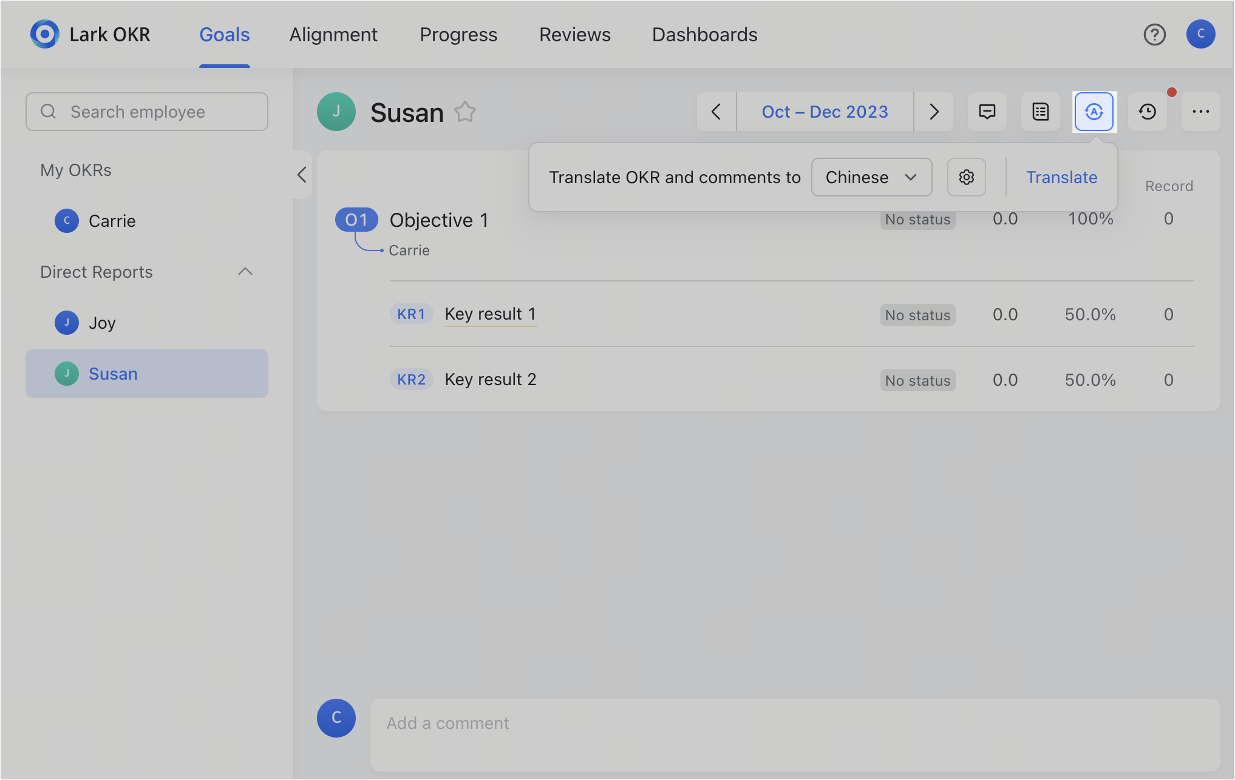Open translation settings gear icon
The height and width of the screenshot is (780, 1235).
point(966,177)
